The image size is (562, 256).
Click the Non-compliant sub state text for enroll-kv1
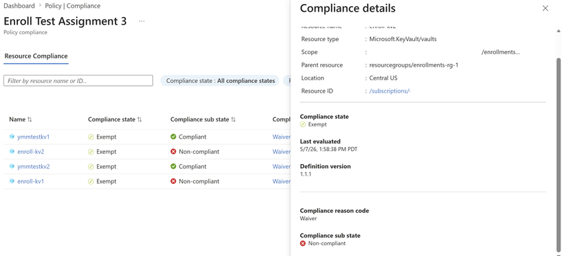pos(199,181)
